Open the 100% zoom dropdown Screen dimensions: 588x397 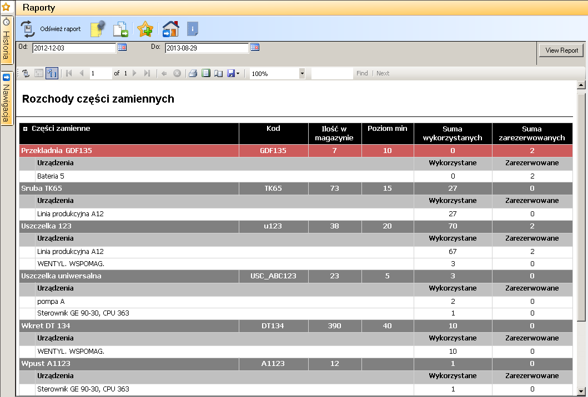[x=302, y=73]
